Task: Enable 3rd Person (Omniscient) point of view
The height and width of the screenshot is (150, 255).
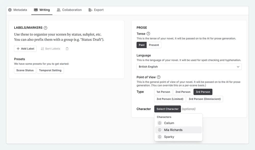Action: click(x=205, y=99)
